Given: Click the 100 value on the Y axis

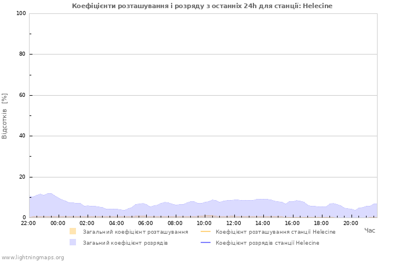Looking at the screenshot, I should point(20,13).
